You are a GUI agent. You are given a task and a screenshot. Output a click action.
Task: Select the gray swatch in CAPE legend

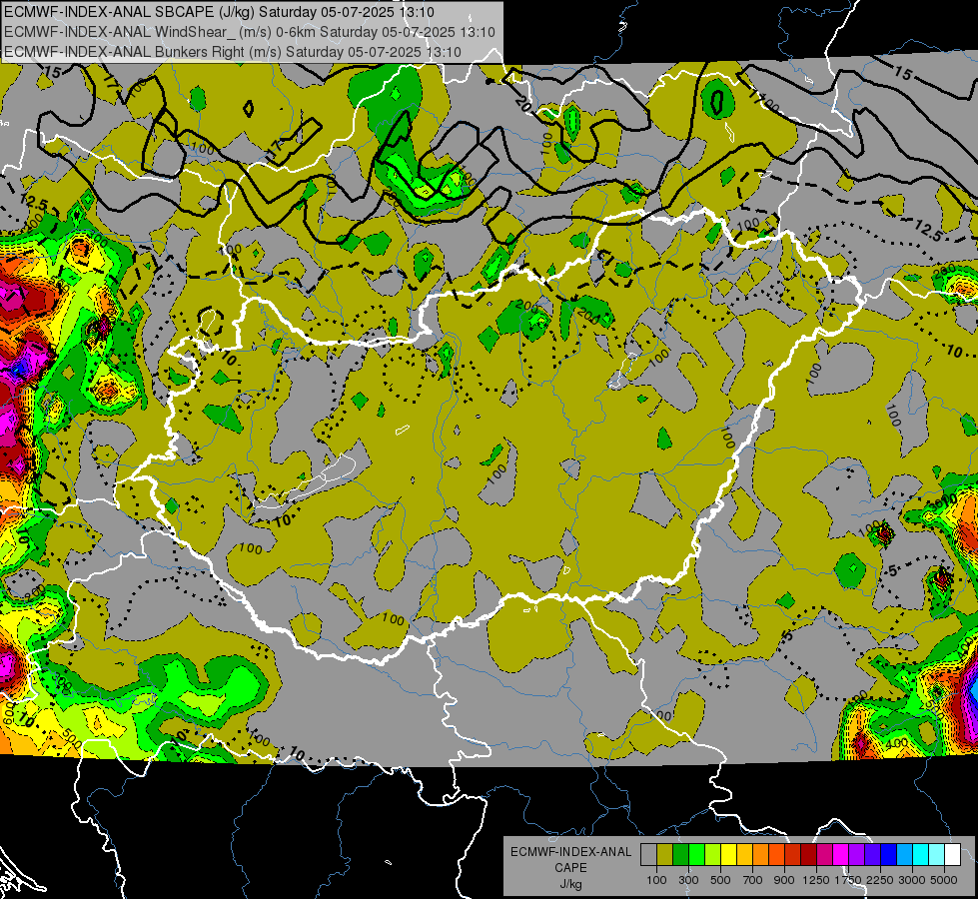[x=648, y=854]
